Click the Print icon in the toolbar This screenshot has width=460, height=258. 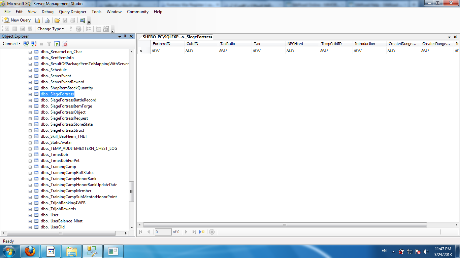[x=72, y=20]
